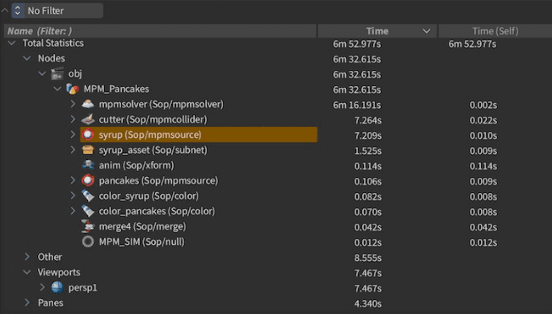The height and width of the screenshot is (314, 552).
Task: Click the color_pancakes color node icon
Action: (88, 211)
